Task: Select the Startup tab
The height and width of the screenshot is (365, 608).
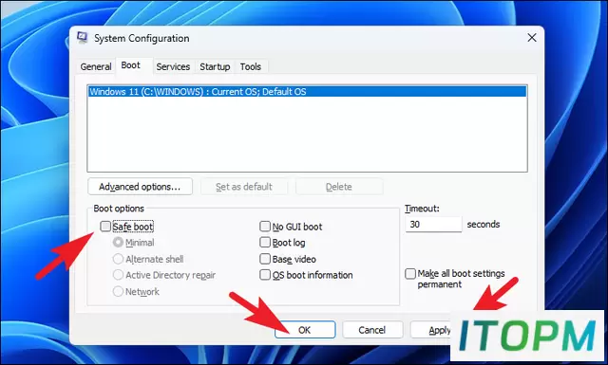Action: (215, 66)
